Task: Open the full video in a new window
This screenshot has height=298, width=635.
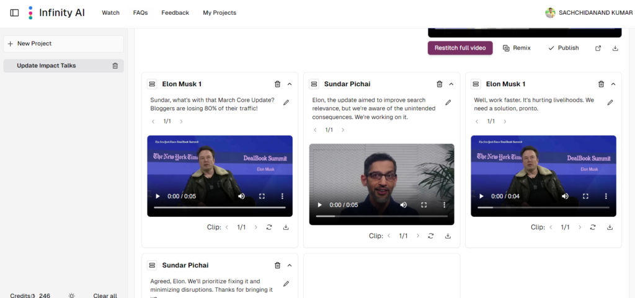Action: coord(598,48)
